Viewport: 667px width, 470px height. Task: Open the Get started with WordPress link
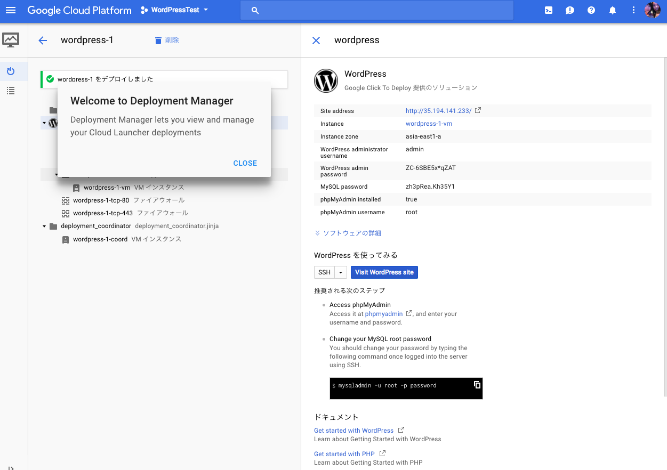pyautogui.click(x=353, y=431)
